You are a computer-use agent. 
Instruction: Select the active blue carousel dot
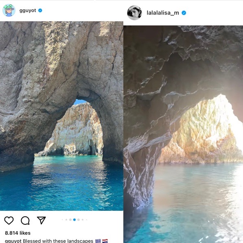coord(74,220)
